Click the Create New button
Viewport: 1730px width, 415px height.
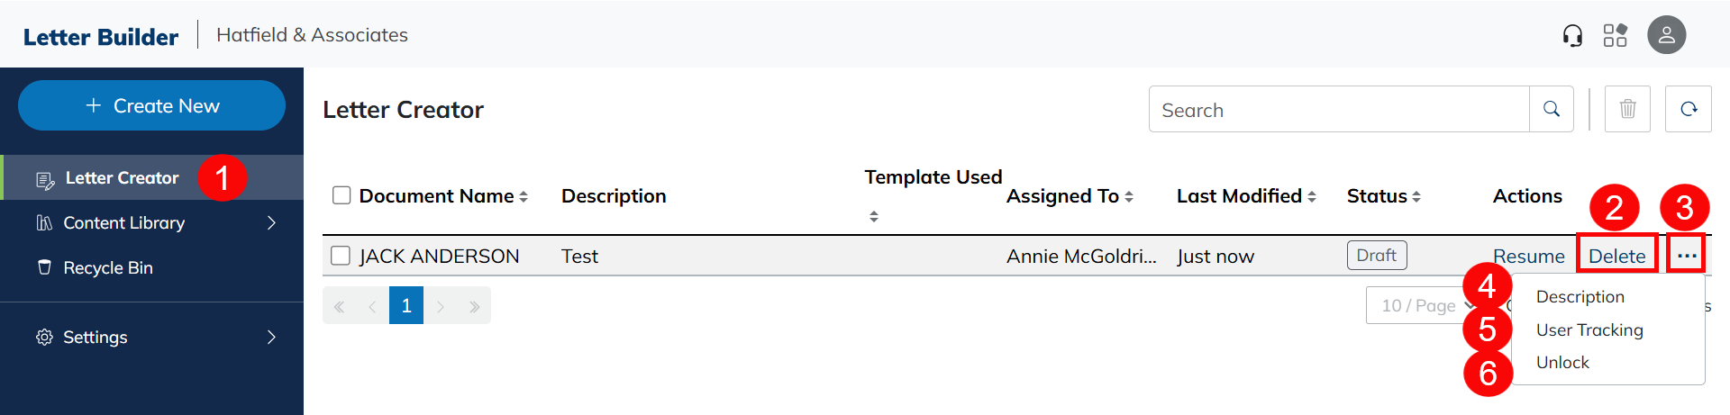[x=151, y=105]
